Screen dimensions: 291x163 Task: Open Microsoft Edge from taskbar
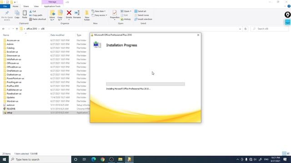tap(94, 159)
